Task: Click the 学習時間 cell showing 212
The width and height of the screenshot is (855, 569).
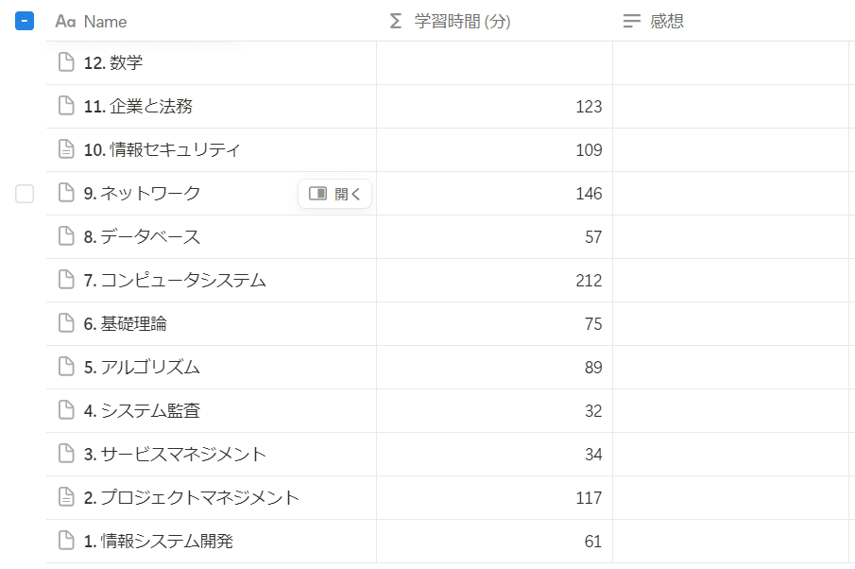Action: click(x=494, y=281)
